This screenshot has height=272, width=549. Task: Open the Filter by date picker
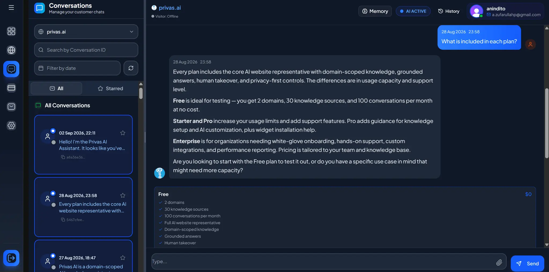coord(77,68)
